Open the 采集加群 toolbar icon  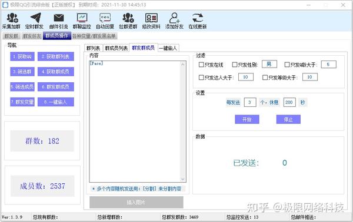tap(12, 21)
